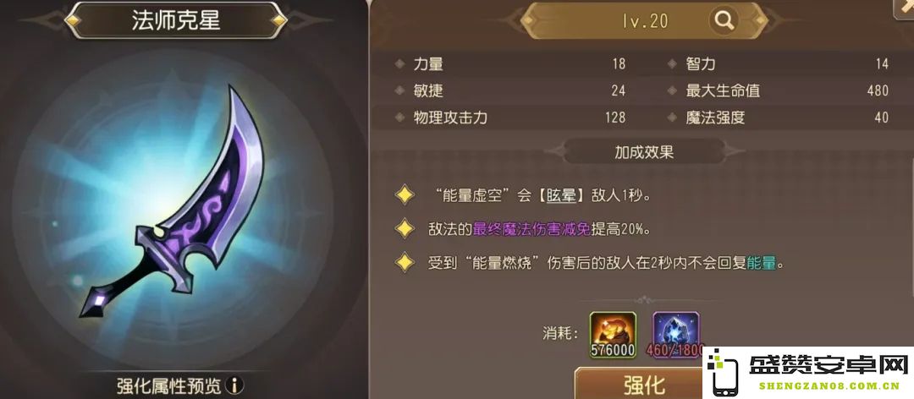Tap third yellow star bullet for 能量燃烧 effect
The height and width of the screenshot is (399, 914).
(405, 263)
